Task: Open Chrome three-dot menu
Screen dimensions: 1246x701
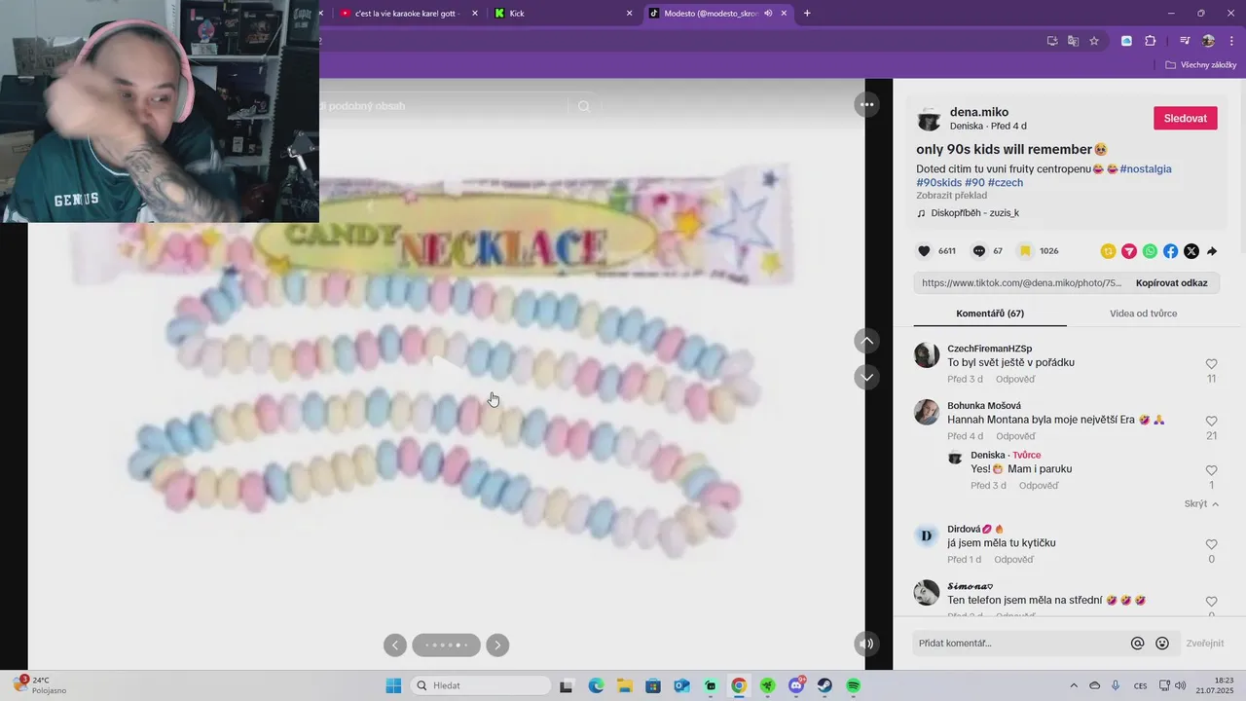Action: click(1229, 41)
